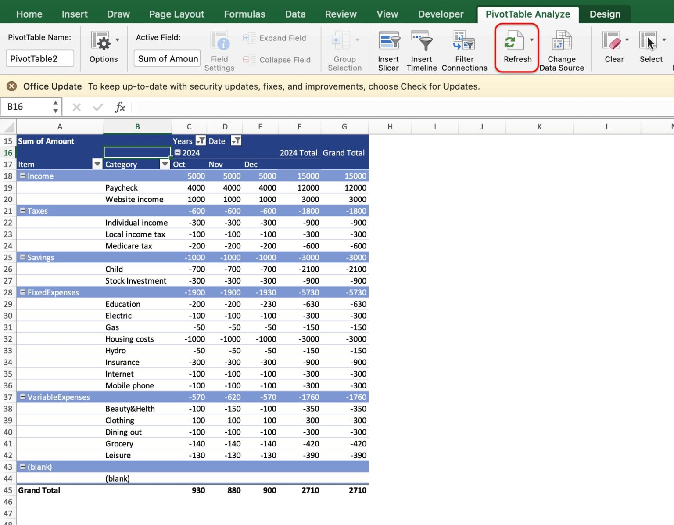Screen dimensions: 674x525
Task: Click the cancel formula entry icon
Action: (77, 107)
